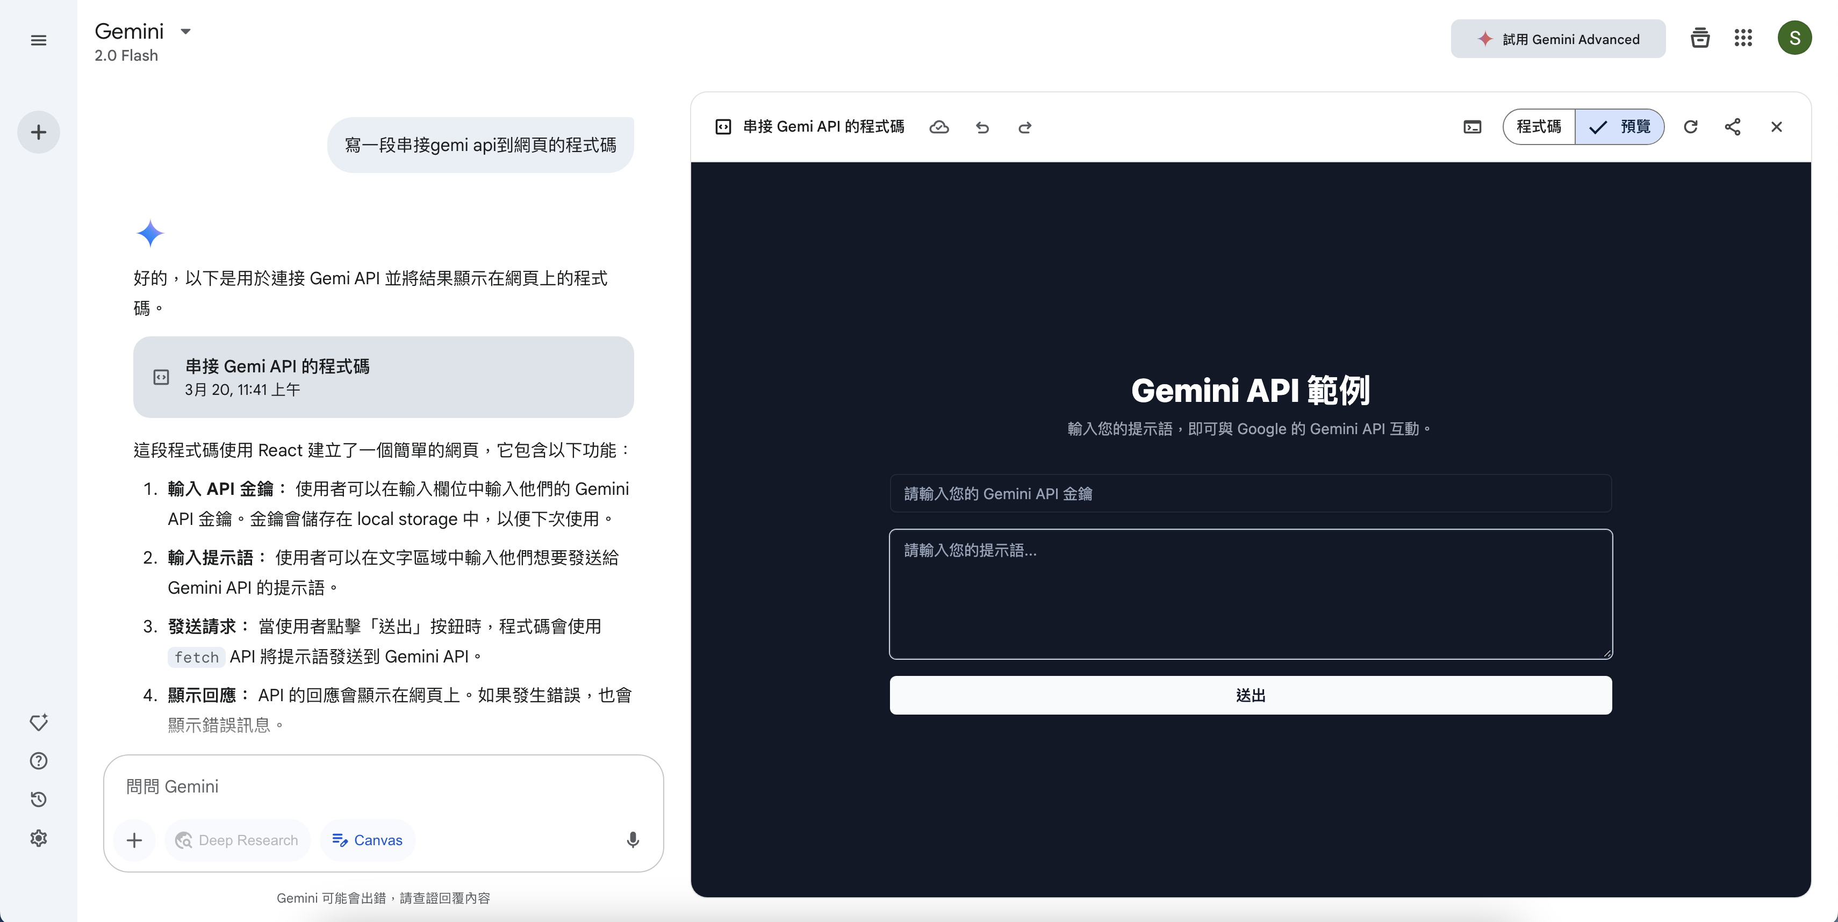Open the help question mark icon
The image size is (1838, 922).
tap(39, 761)
